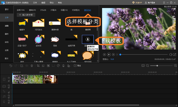Open the 帮助 menu

click(60, 3)
